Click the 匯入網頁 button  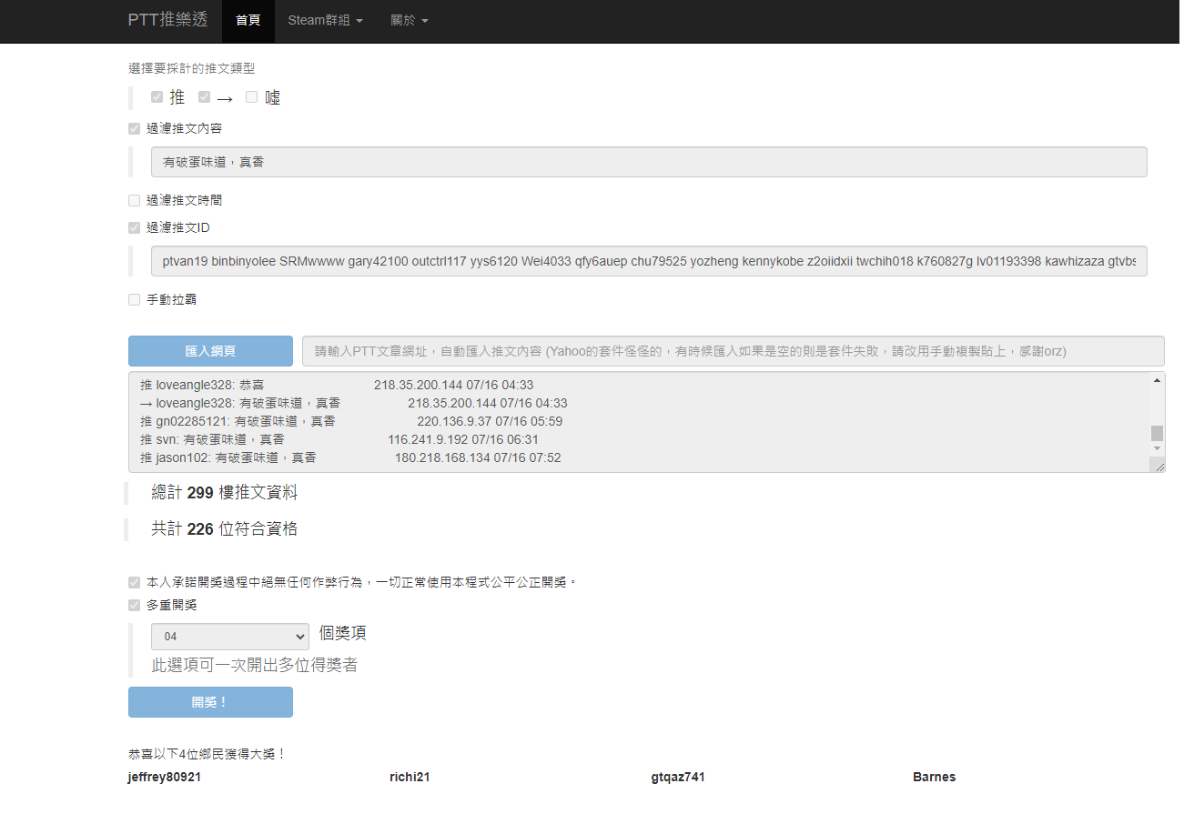coord(210,351)
